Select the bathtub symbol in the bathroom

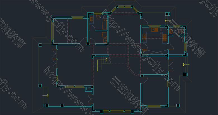105,24
